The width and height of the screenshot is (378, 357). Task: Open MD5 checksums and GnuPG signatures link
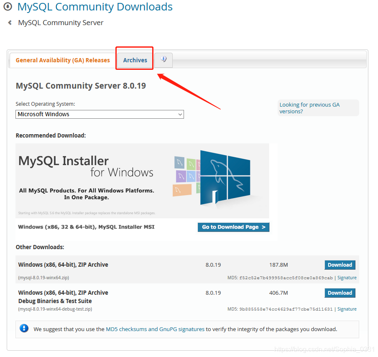pos(155,329)
